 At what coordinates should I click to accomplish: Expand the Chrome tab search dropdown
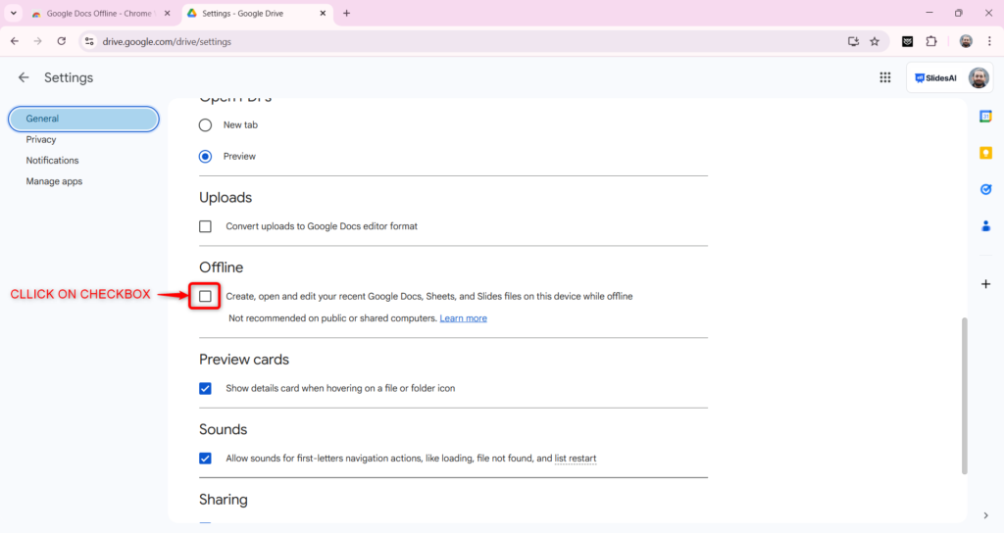point(14,14)
